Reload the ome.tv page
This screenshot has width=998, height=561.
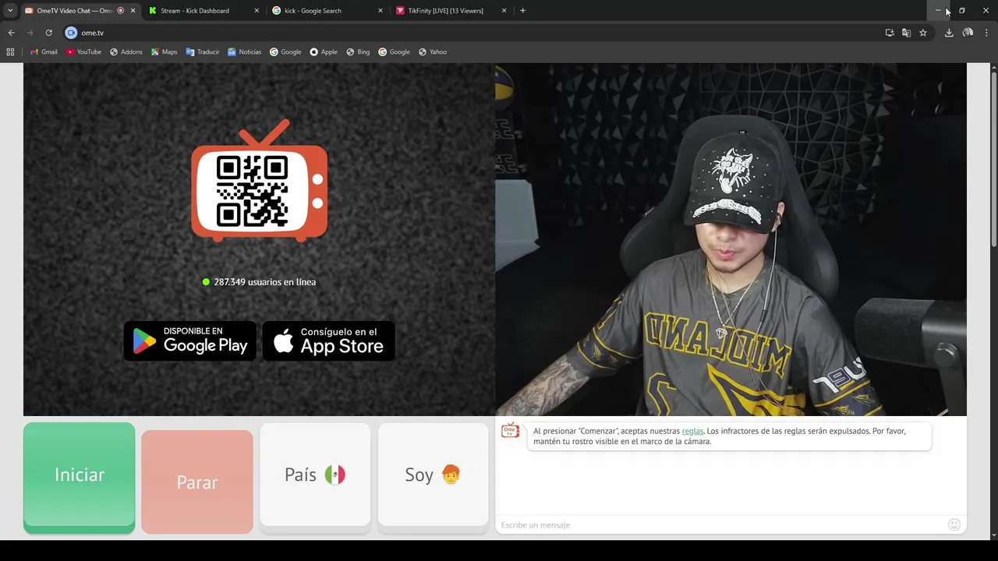coord(48,33)
